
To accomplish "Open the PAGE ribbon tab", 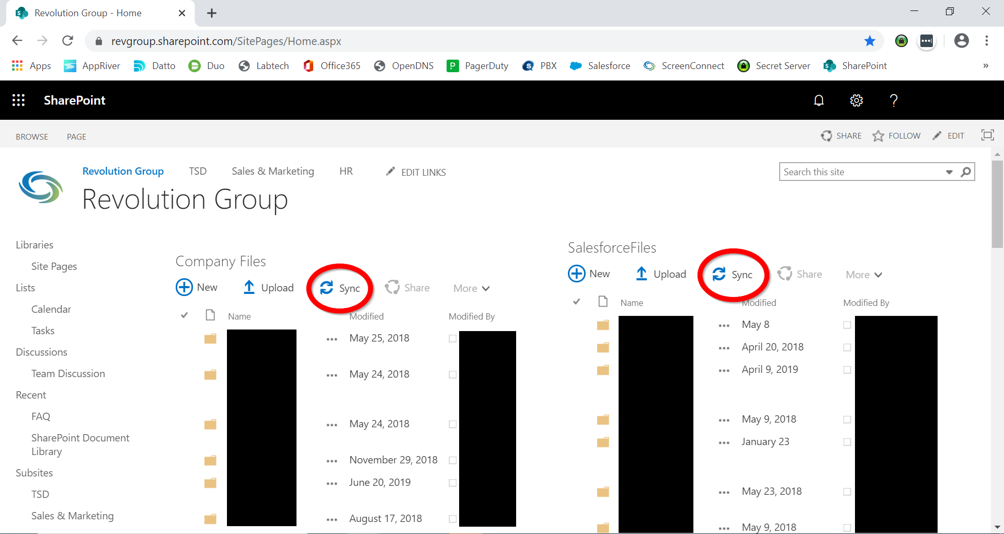I will [76, 137].
